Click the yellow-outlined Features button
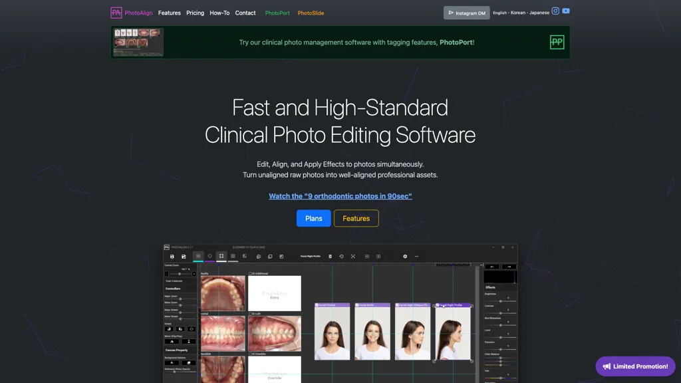The width and height of the screenshot is (681, 383). pyautogui.click(x=356, y=218)
